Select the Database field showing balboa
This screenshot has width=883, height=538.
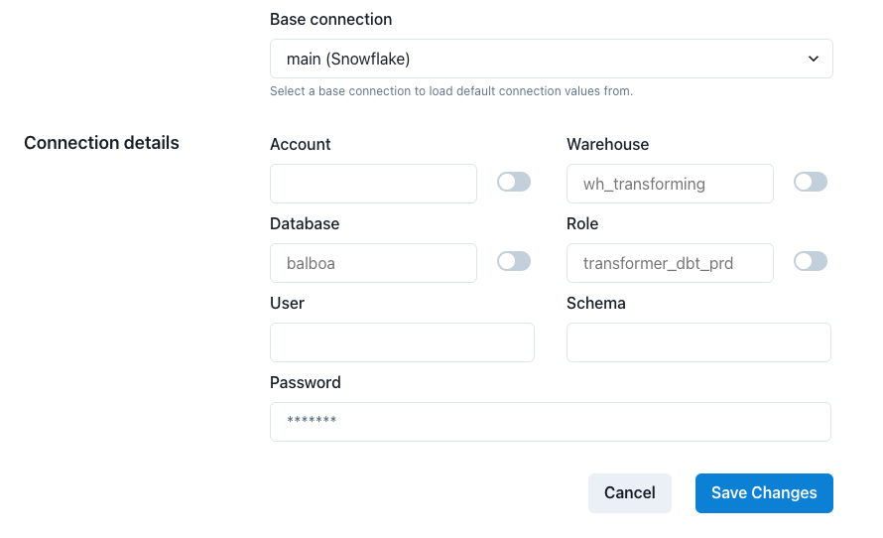(373, 263)
